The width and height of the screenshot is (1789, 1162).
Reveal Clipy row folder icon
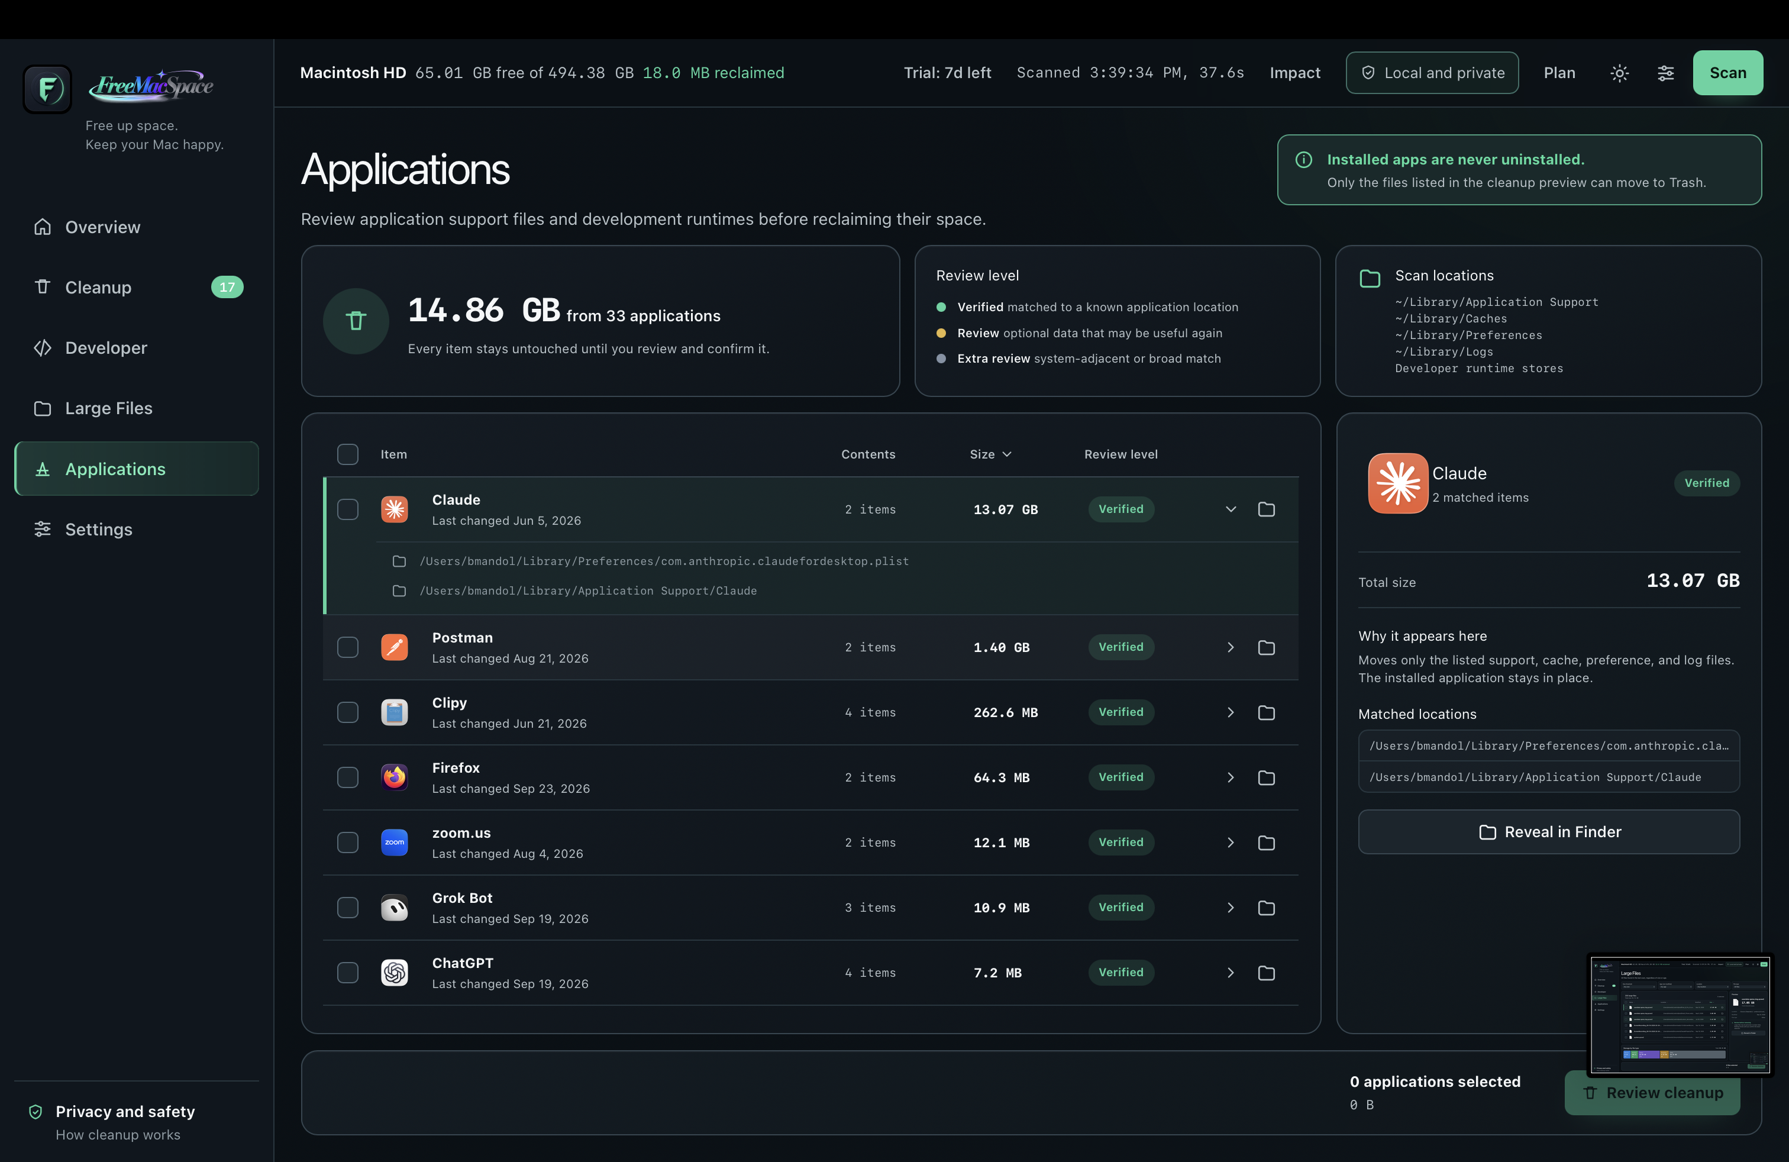coord(1267,712)
